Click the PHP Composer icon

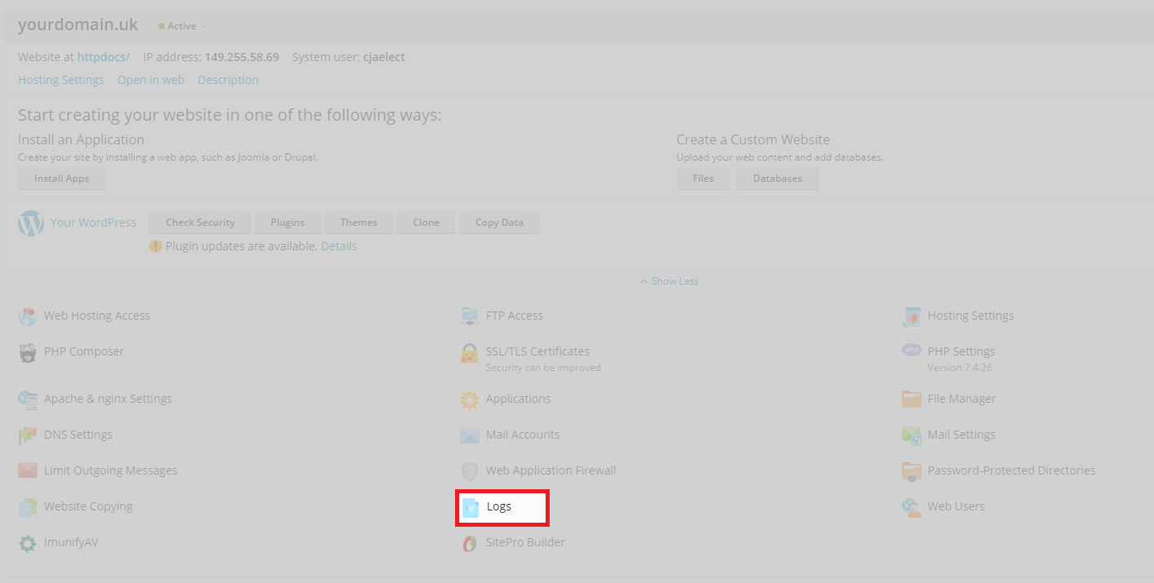click(28, 352)
